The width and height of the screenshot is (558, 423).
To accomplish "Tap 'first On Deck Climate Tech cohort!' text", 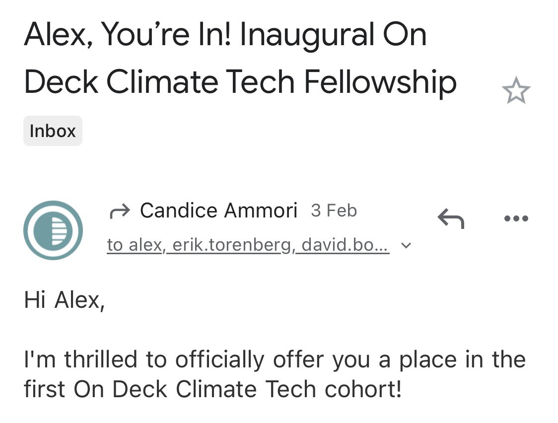I will pos(213,389).
